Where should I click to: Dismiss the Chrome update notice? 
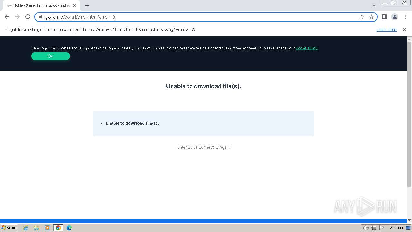click(404, 29)
